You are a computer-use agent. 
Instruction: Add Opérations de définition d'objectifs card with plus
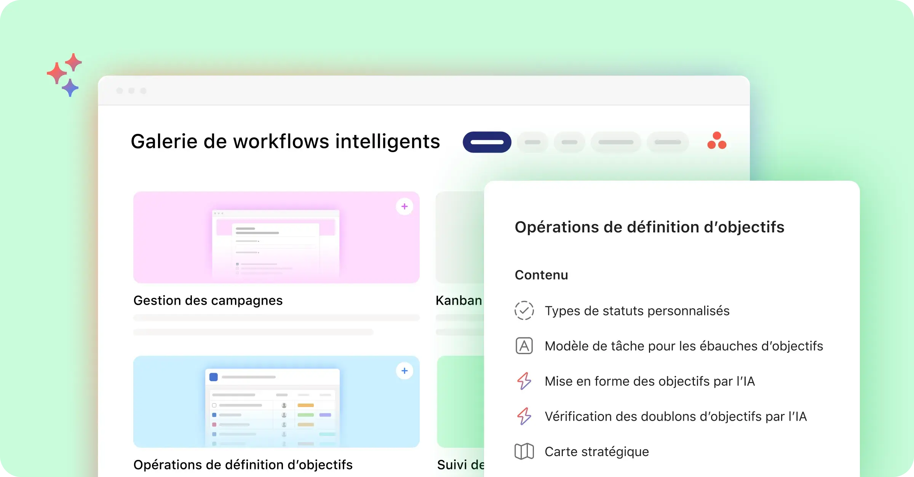click(x=404, y=371)
